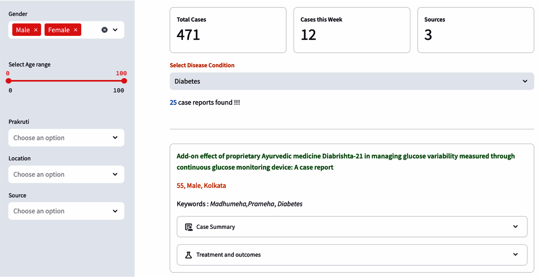
Task: Click the age slider maximum handle
Action: (124, 81)
